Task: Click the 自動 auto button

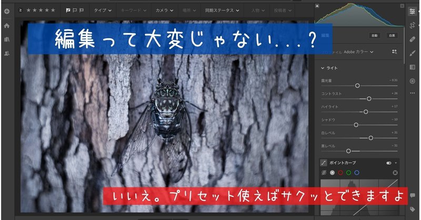Action: click(375, 35)
